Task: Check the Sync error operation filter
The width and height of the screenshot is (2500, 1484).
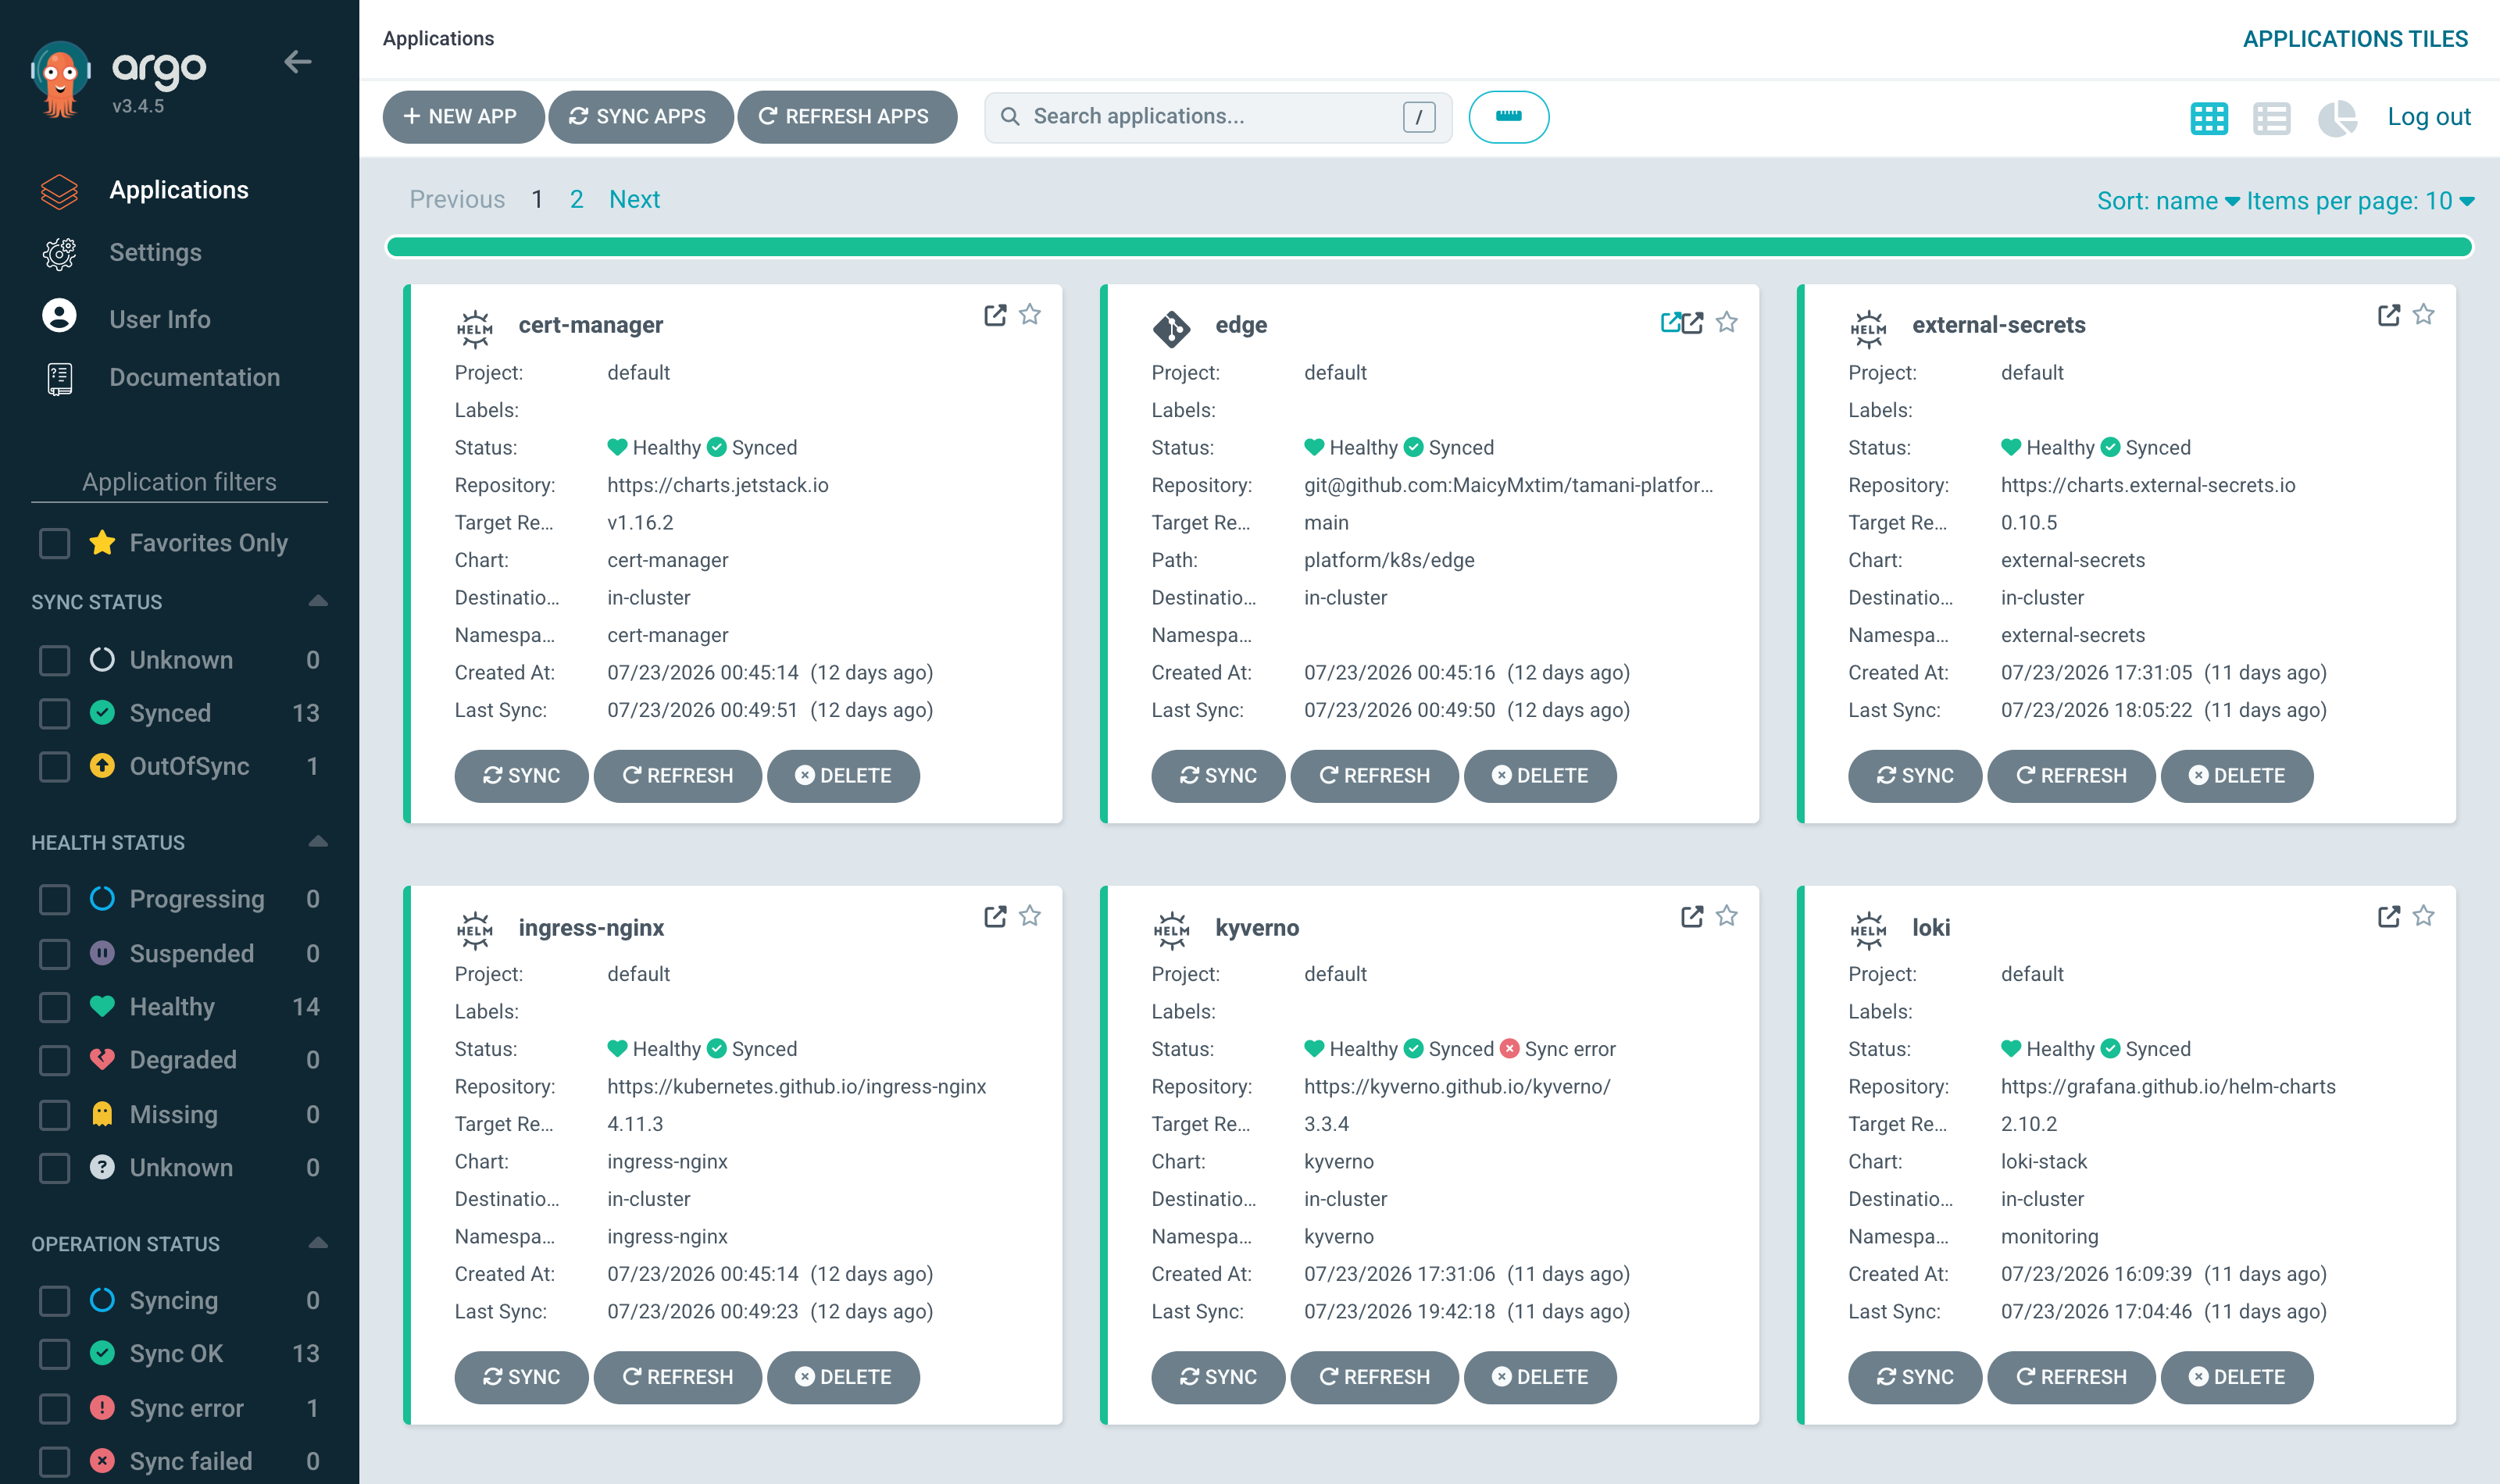Action: pyautogui.click(x=54, y=1408)
